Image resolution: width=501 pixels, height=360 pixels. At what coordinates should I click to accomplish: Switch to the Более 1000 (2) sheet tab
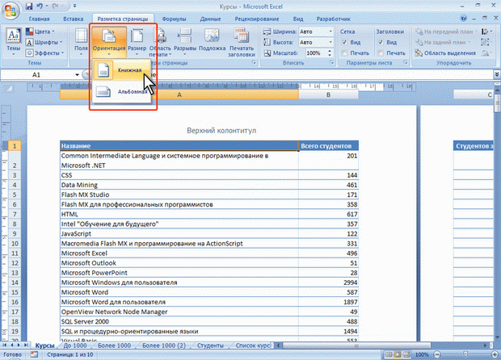point(164,345)
